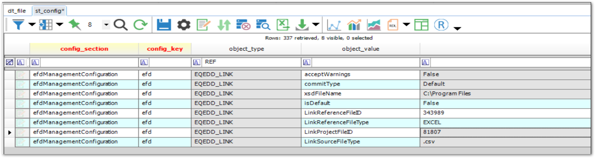Select the isDefault cell

coord(360,103)
